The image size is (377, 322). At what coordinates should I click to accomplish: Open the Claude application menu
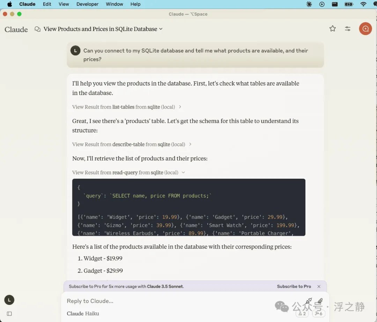point(27,4)
